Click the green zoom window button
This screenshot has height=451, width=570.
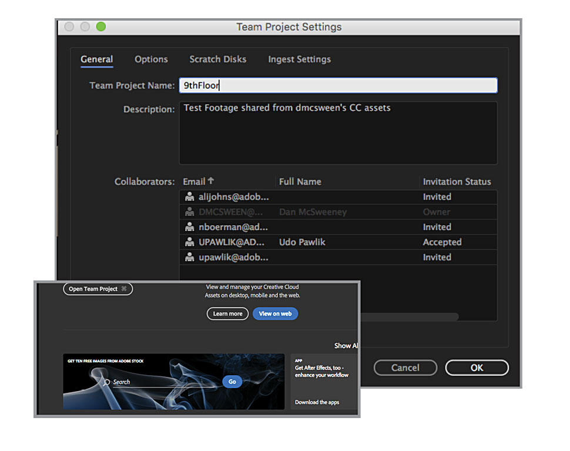tap(101, 26)
